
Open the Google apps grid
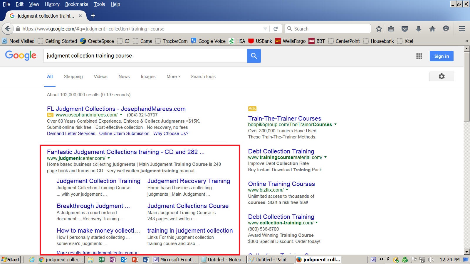[x=419, y=56]
